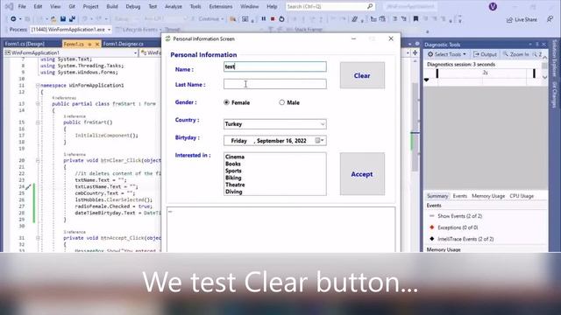Screen dimensions: 561x315
Task: Click Show Events (2 of 2) link
Action: [459, 216]
